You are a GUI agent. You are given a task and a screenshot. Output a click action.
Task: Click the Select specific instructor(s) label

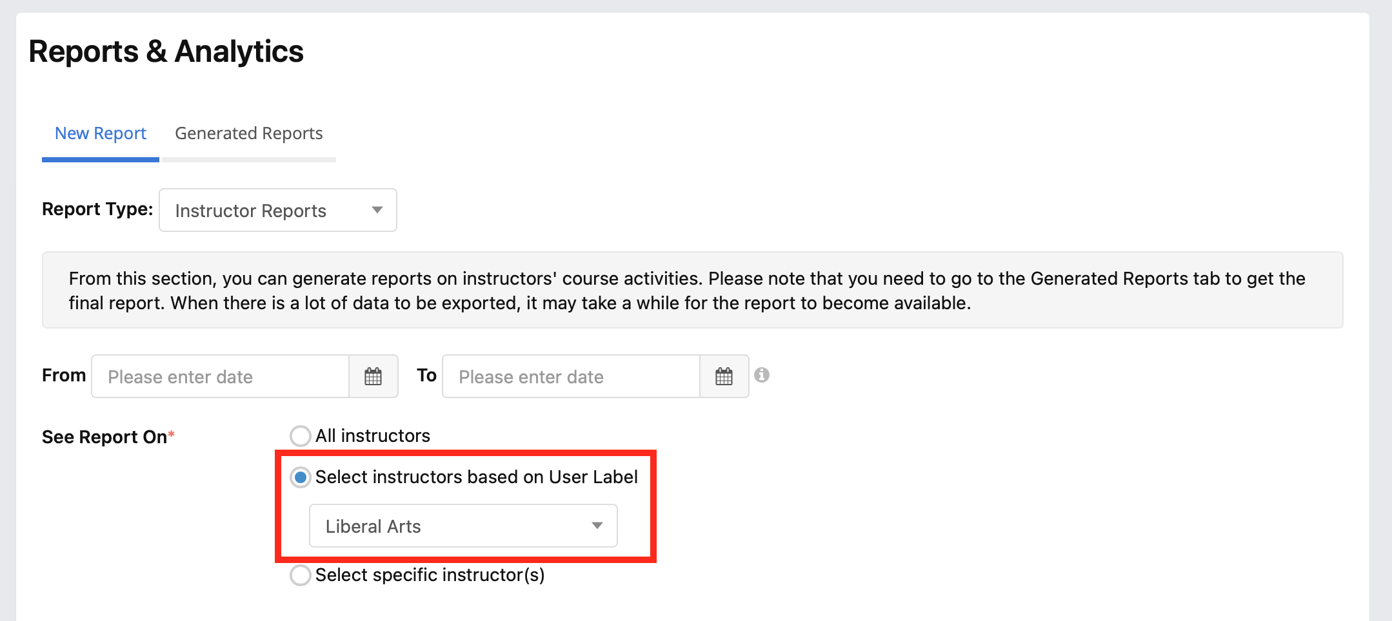tap(430, 575)
